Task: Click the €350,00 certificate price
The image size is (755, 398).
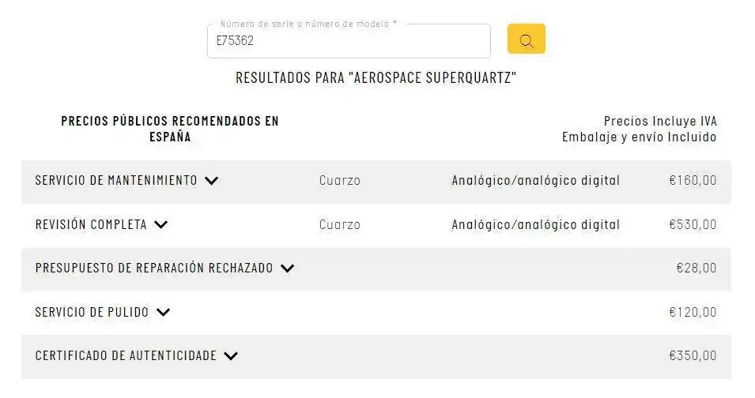Action: point(693,355)
